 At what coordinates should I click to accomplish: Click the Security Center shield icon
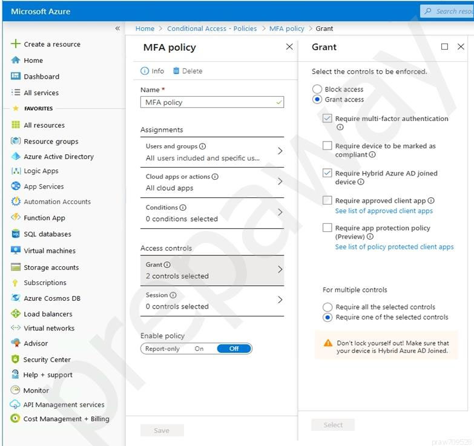15,359
